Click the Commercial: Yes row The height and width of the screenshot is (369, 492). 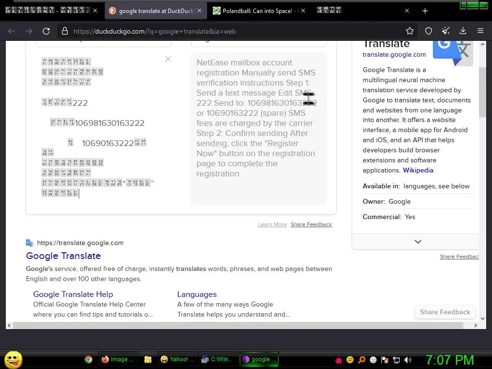(x=418, y=217)
